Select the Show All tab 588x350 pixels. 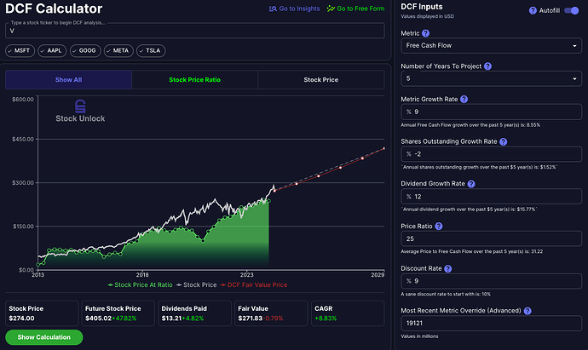coord(69,80)
